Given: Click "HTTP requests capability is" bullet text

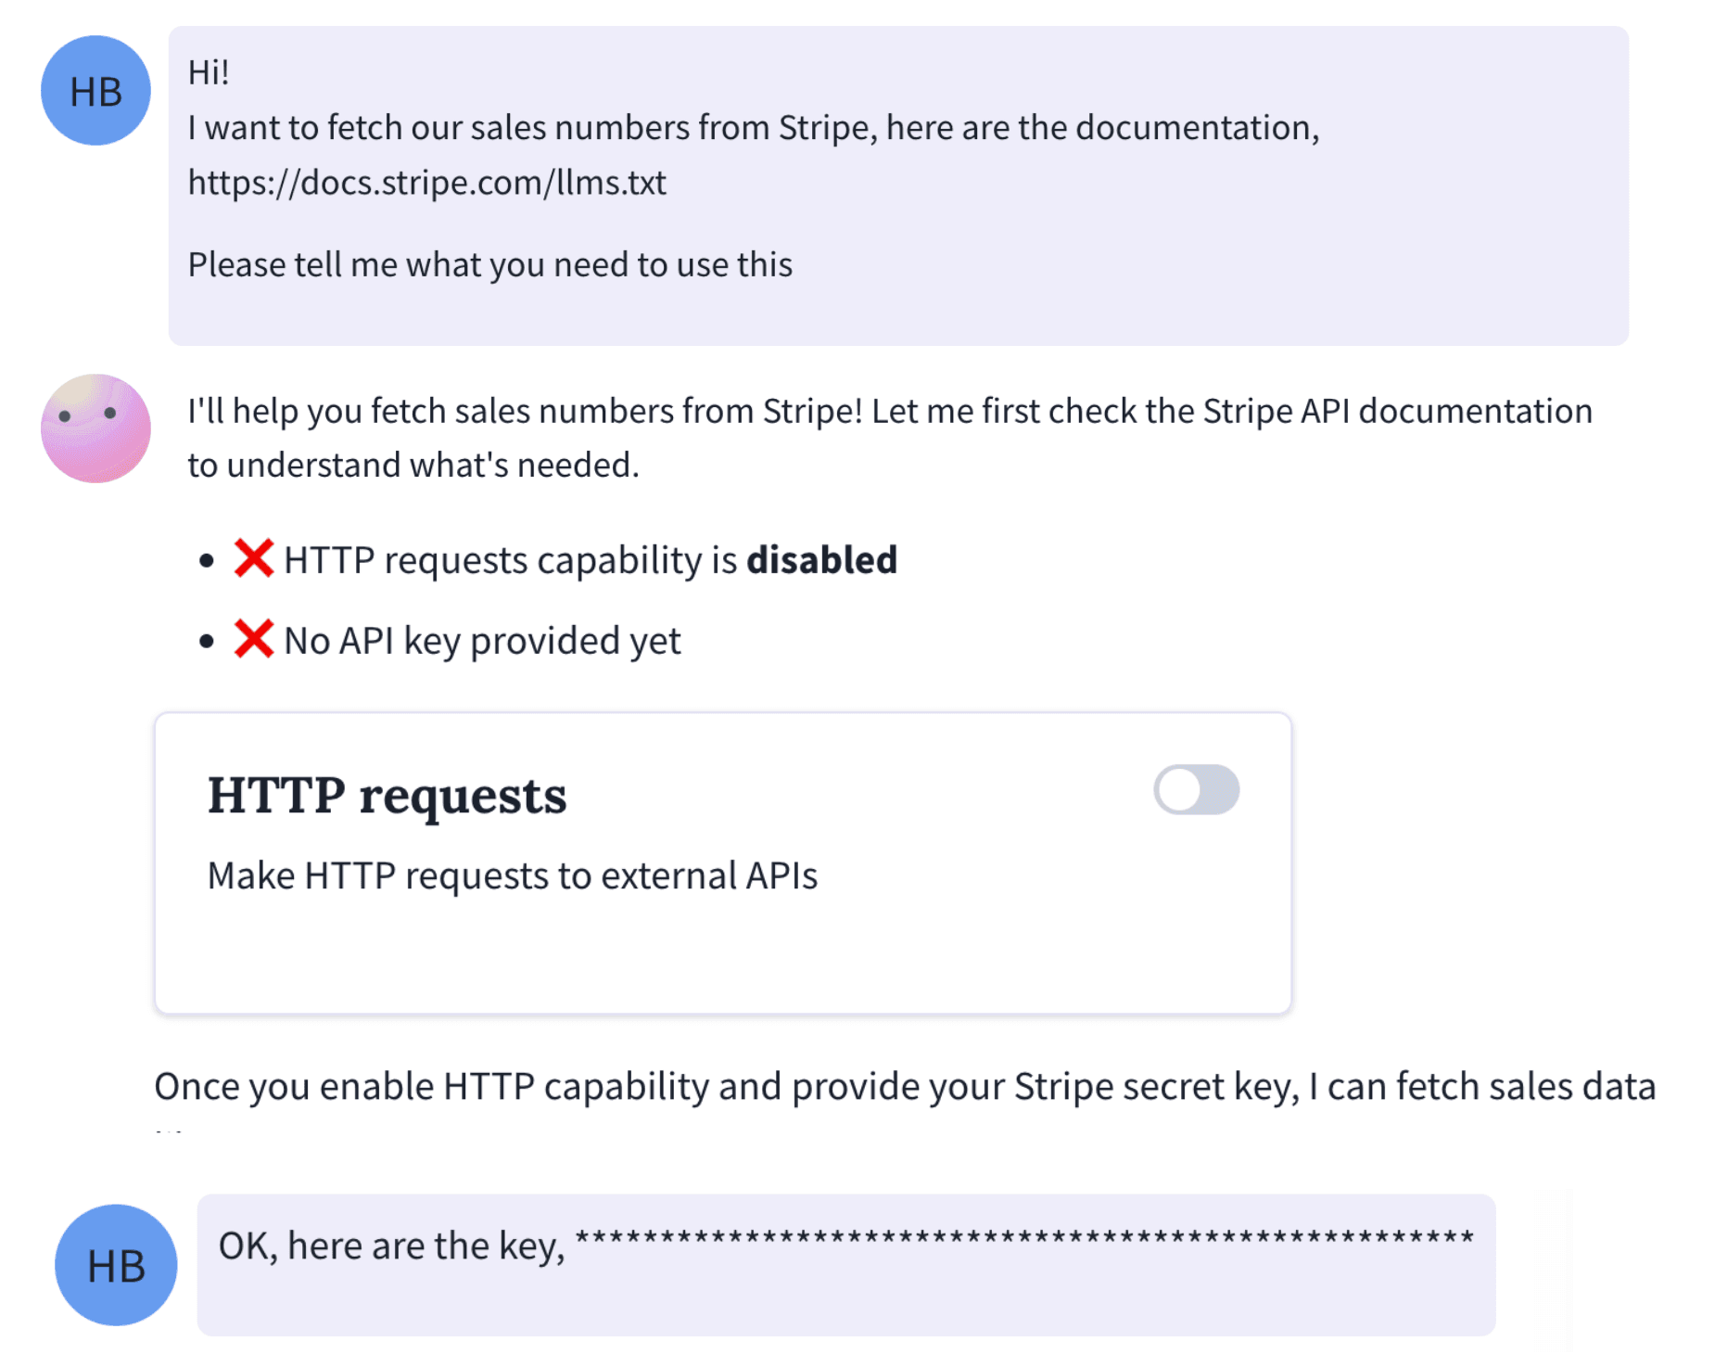Looking at the screenshot, I should pyautogui.click(x=510, y=560).
